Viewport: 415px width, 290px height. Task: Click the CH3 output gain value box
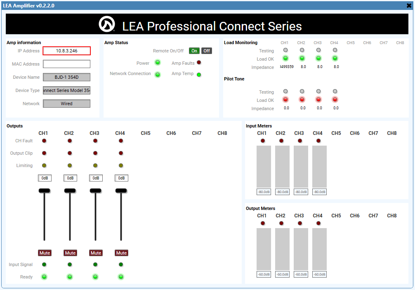pos(96,178)
